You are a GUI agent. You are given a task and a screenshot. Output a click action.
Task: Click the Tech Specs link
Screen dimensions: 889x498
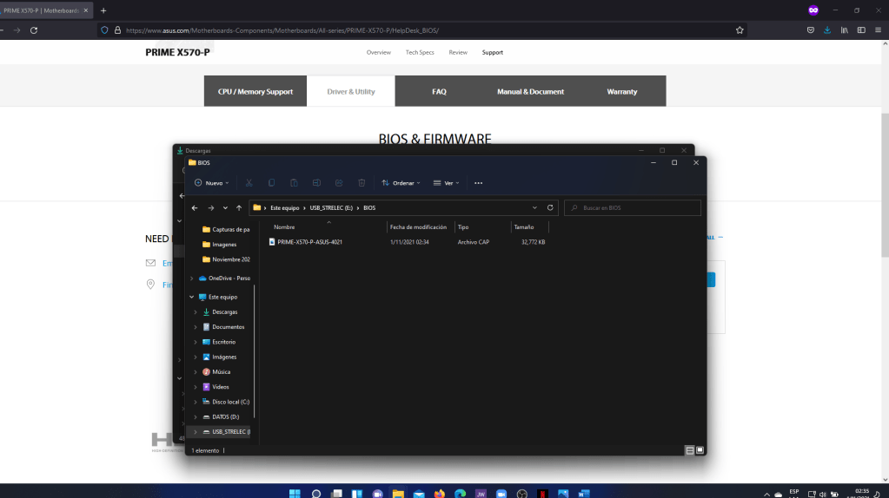click(420, 52)
